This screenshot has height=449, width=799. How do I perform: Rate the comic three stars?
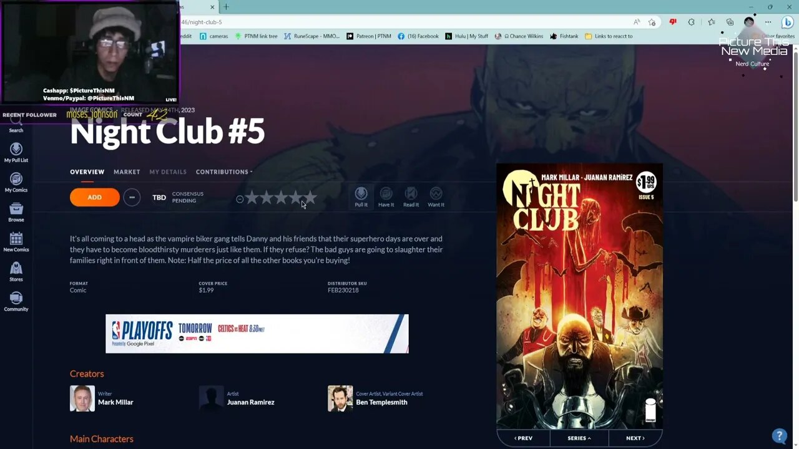point(281,198)
